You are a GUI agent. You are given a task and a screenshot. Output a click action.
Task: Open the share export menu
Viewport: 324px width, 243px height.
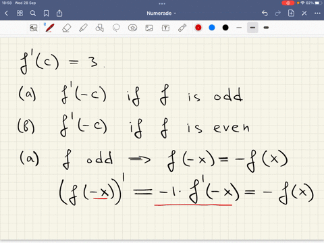pyautogui.click(x=59, y=13)
